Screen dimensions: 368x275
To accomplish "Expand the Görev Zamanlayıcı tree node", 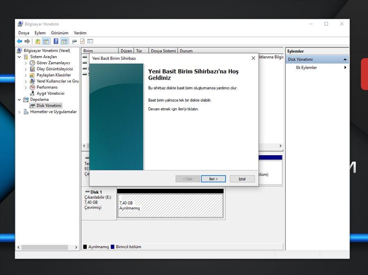I will click(26, 63).
